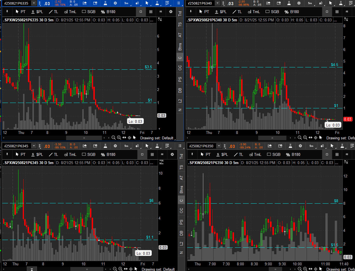The image size is (355, 271).
Task: Click the SGB button in the P6335 panel
Action: pyautogui.click(x=89, y=12)
